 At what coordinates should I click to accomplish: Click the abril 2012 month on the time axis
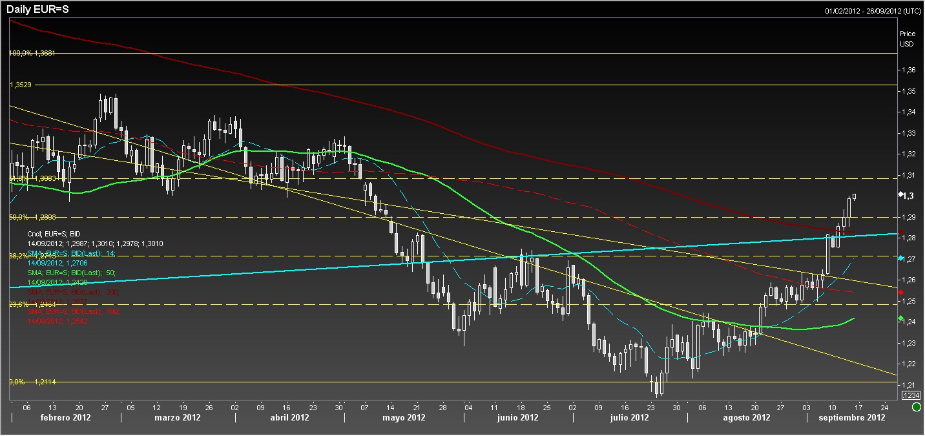[x=290, y=418]
